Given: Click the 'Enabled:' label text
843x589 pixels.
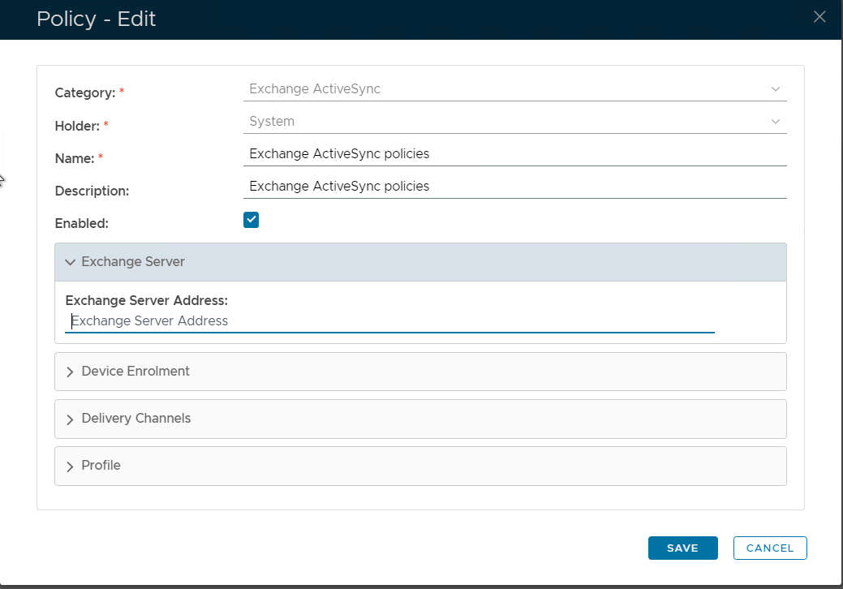Looking at the screenshot, I should tap(81, 223).
